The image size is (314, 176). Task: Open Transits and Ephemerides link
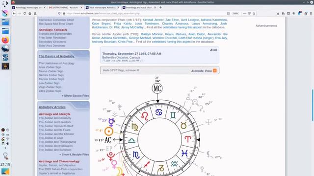(55, 34)
